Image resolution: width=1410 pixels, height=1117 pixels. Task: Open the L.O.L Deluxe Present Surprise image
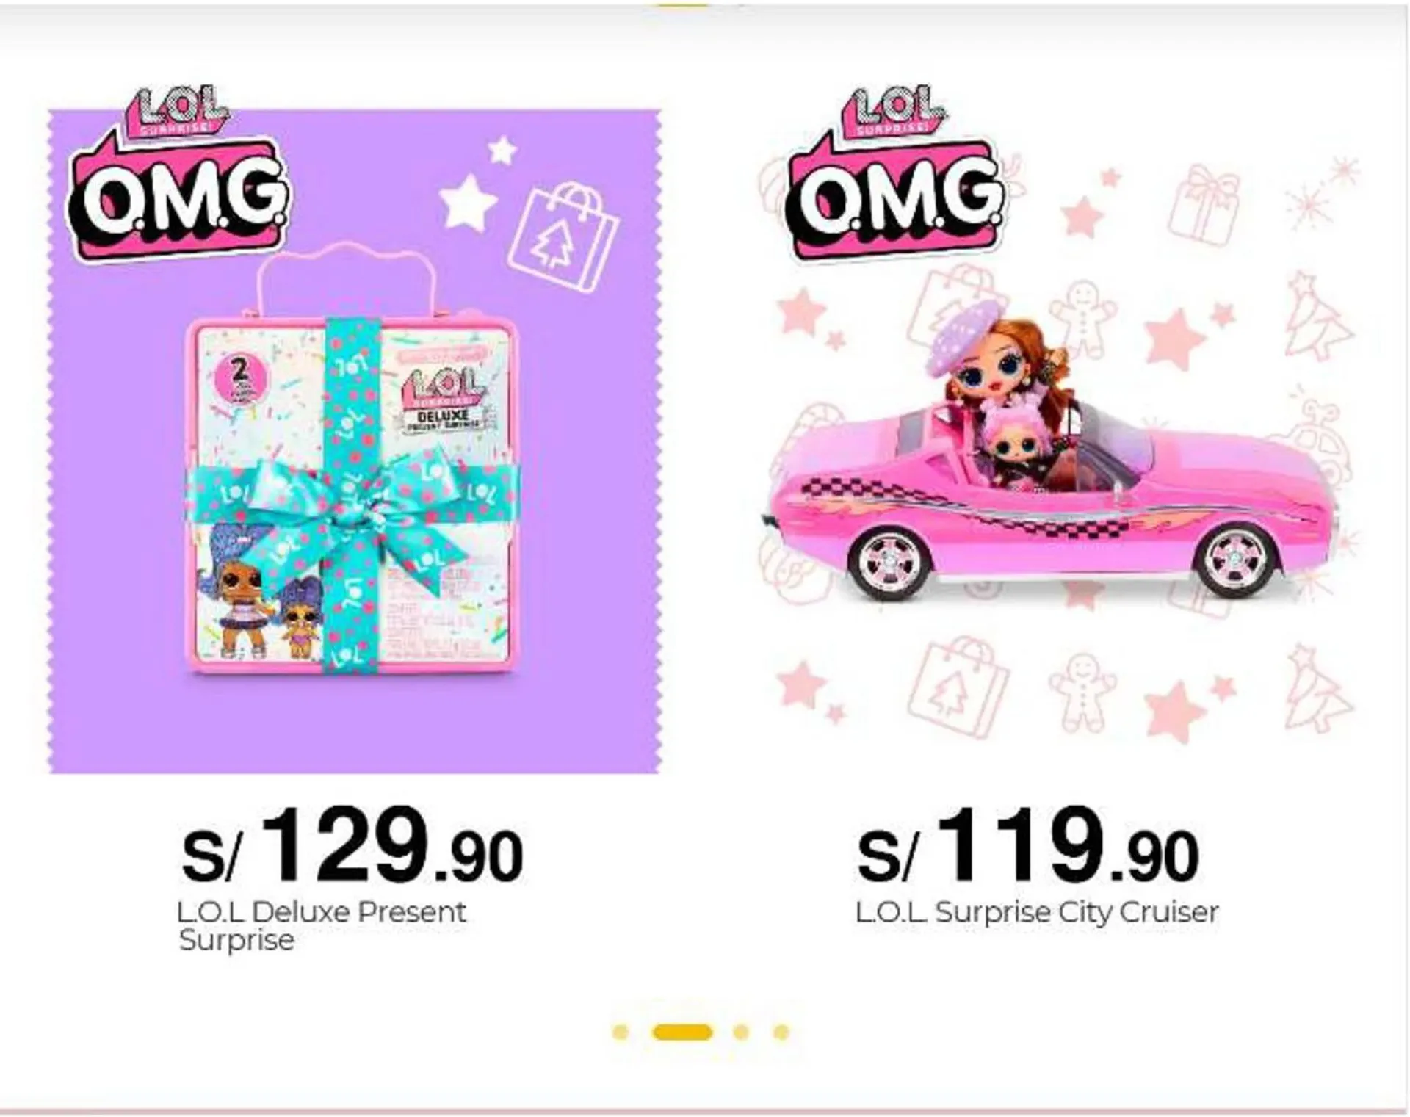355,441
